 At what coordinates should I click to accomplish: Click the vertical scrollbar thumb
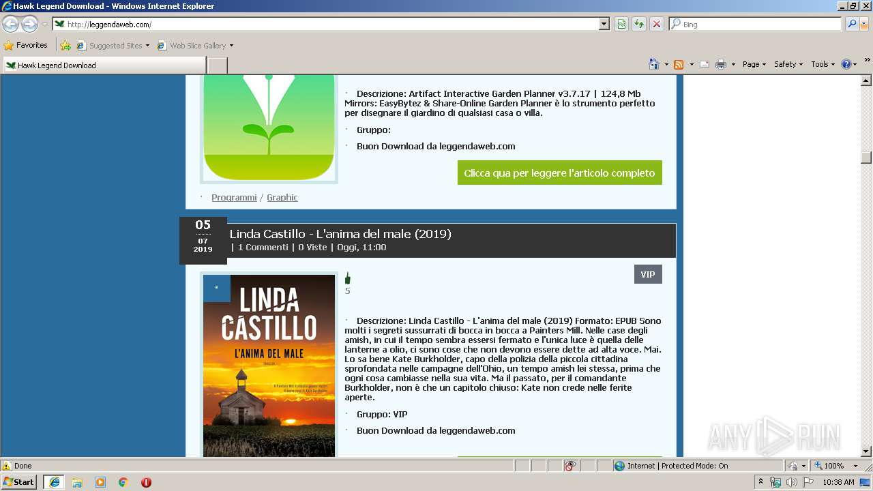coord(866,158)
